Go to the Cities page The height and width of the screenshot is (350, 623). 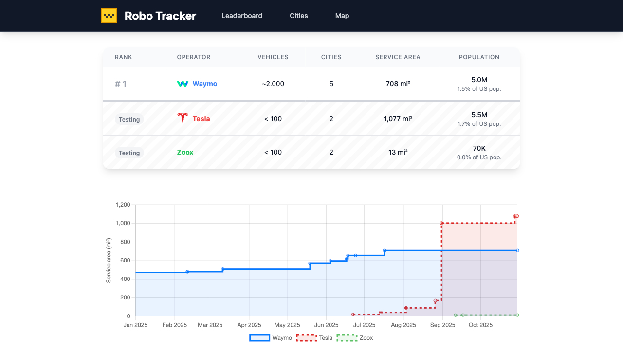point(299,16)
